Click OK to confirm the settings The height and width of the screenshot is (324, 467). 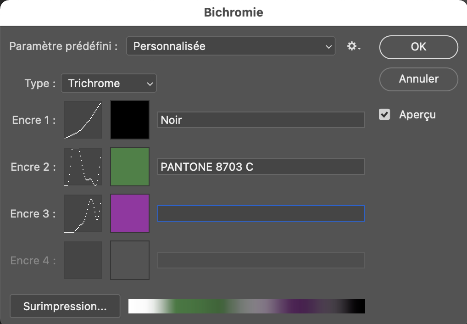[418, 47]
